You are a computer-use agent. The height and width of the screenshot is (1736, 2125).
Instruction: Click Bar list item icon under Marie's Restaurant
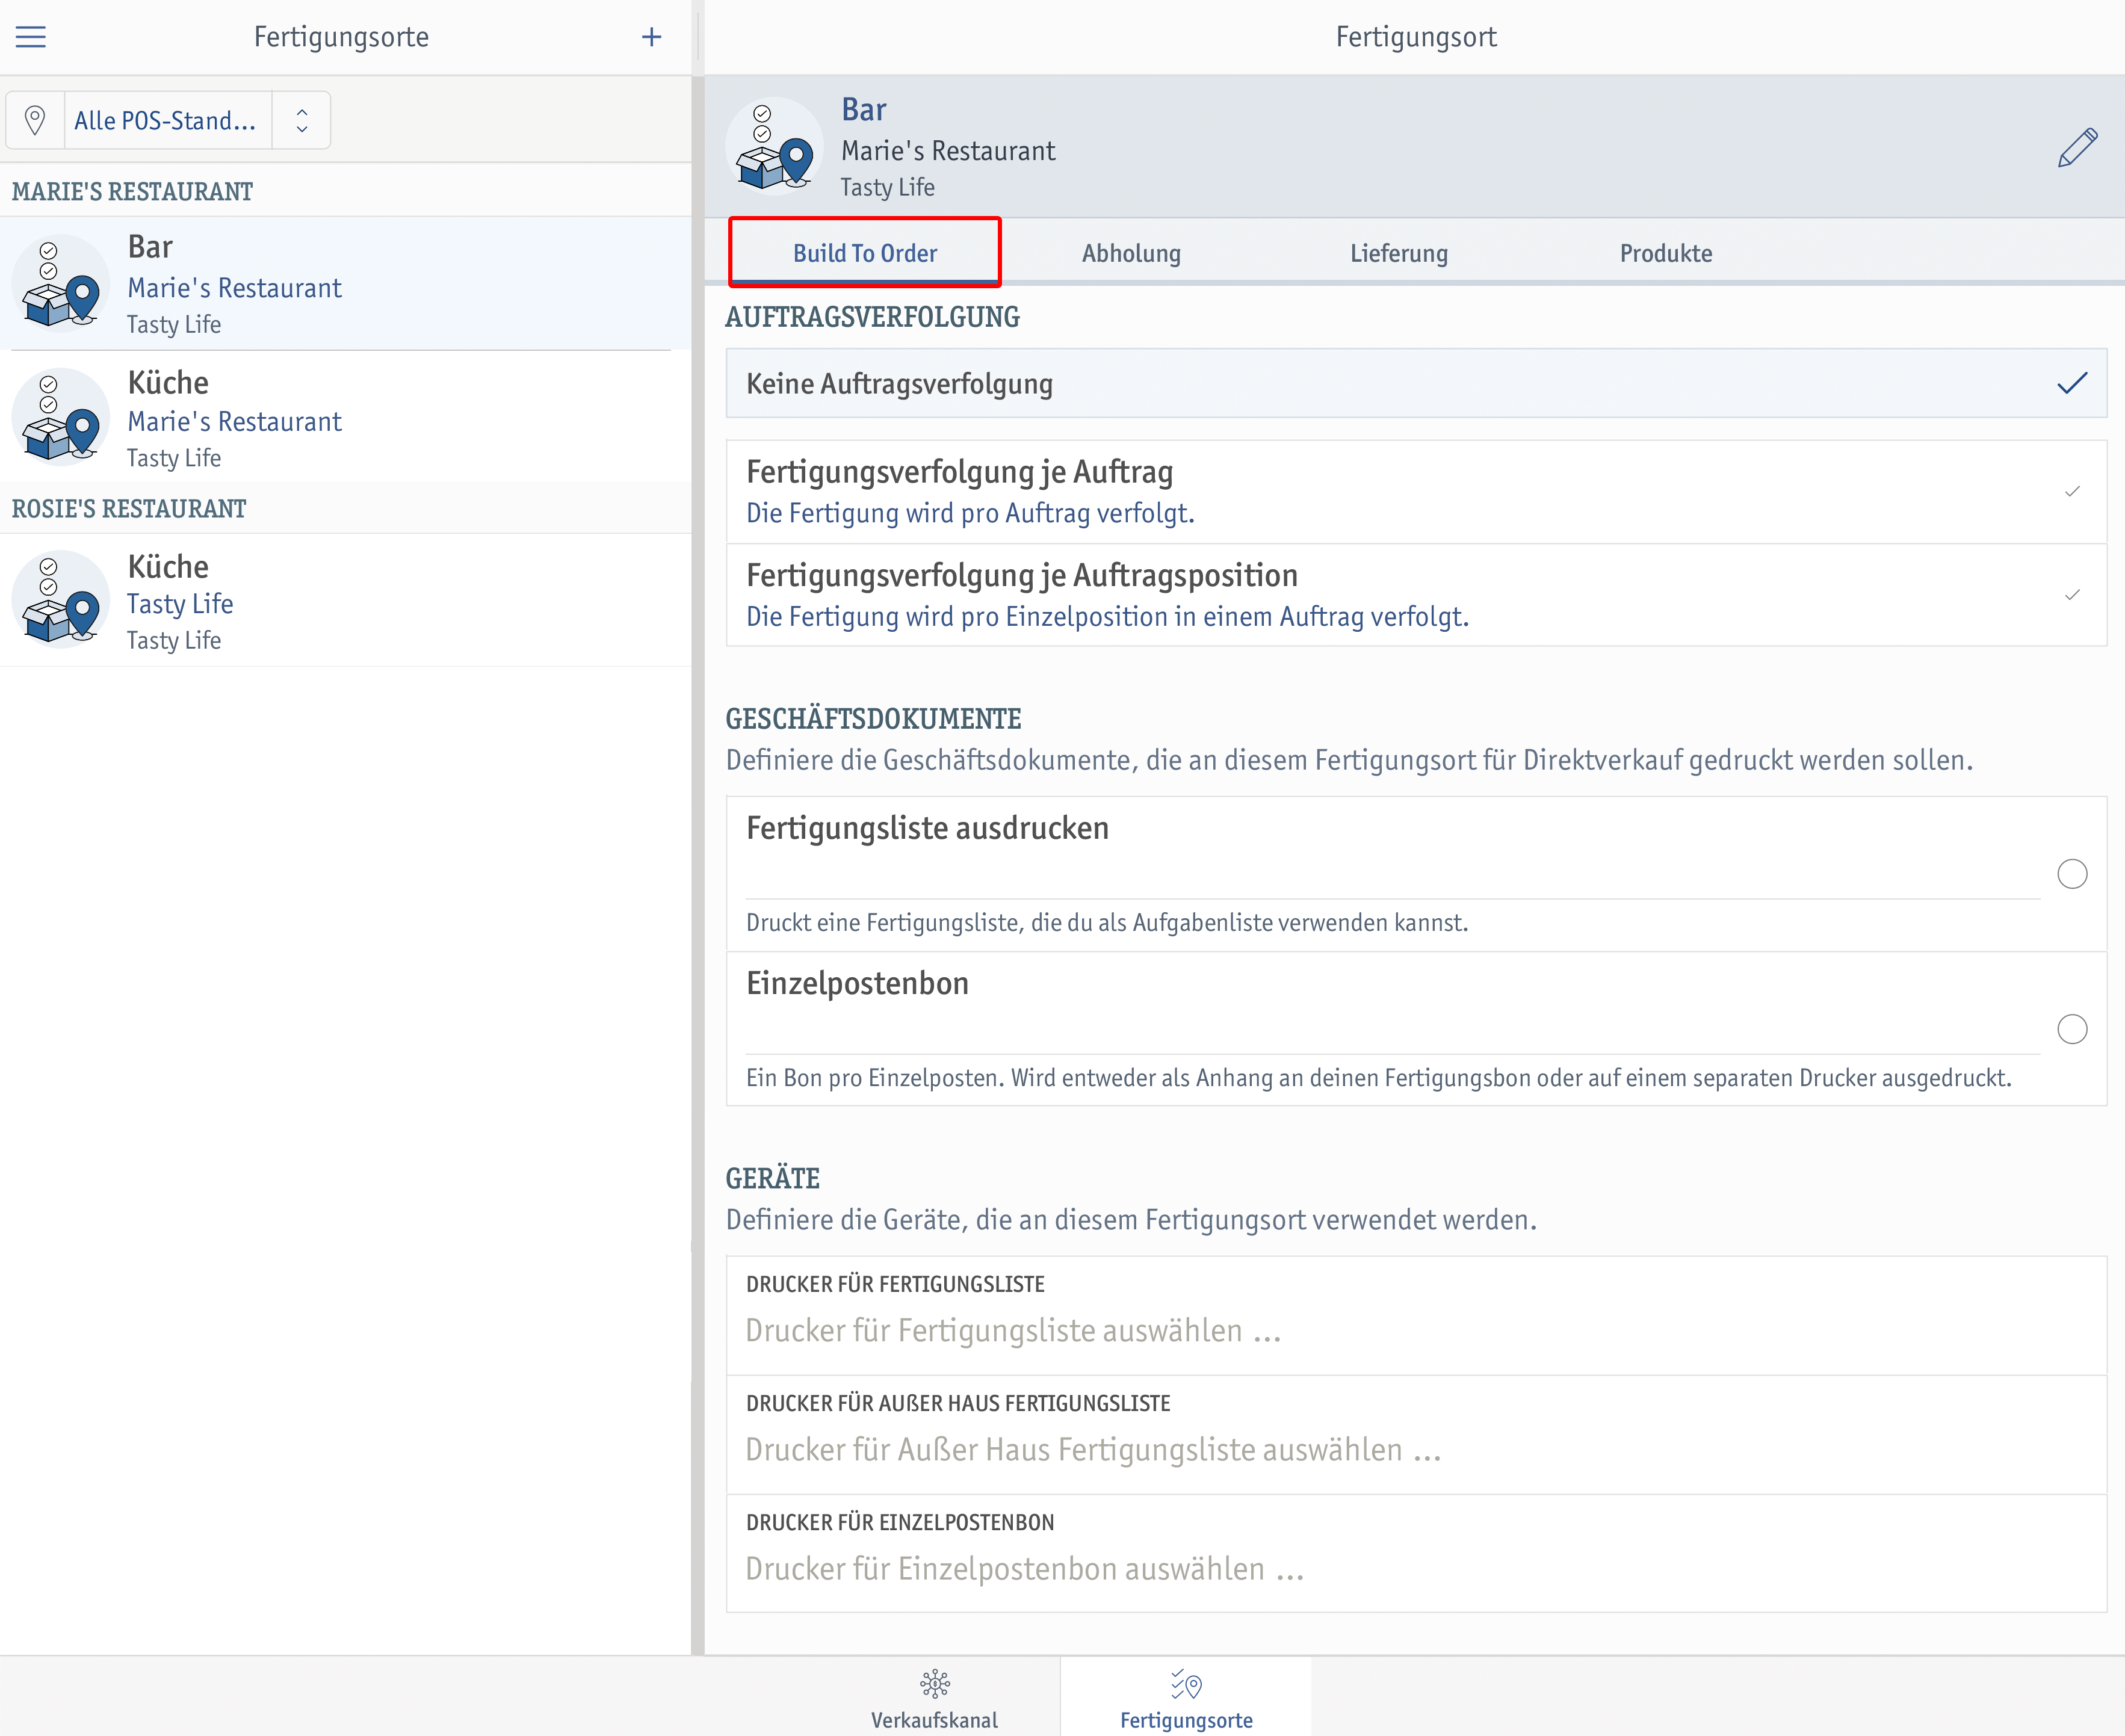coord(61,283)
